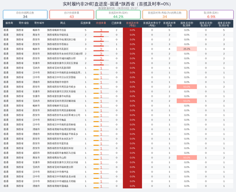This screenshot has width=236, height=192.
Task: Select the 陕西省渭南市华阴市 row
Action: pos(118,82)
